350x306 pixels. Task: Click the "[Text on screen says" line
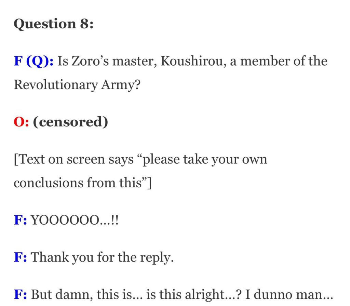(74, 159)
